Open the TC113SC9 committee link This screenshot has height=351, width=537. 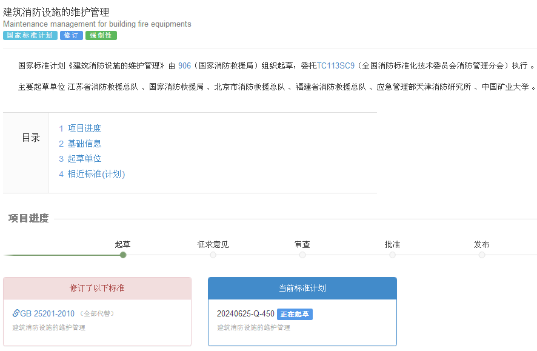[335, 65]
